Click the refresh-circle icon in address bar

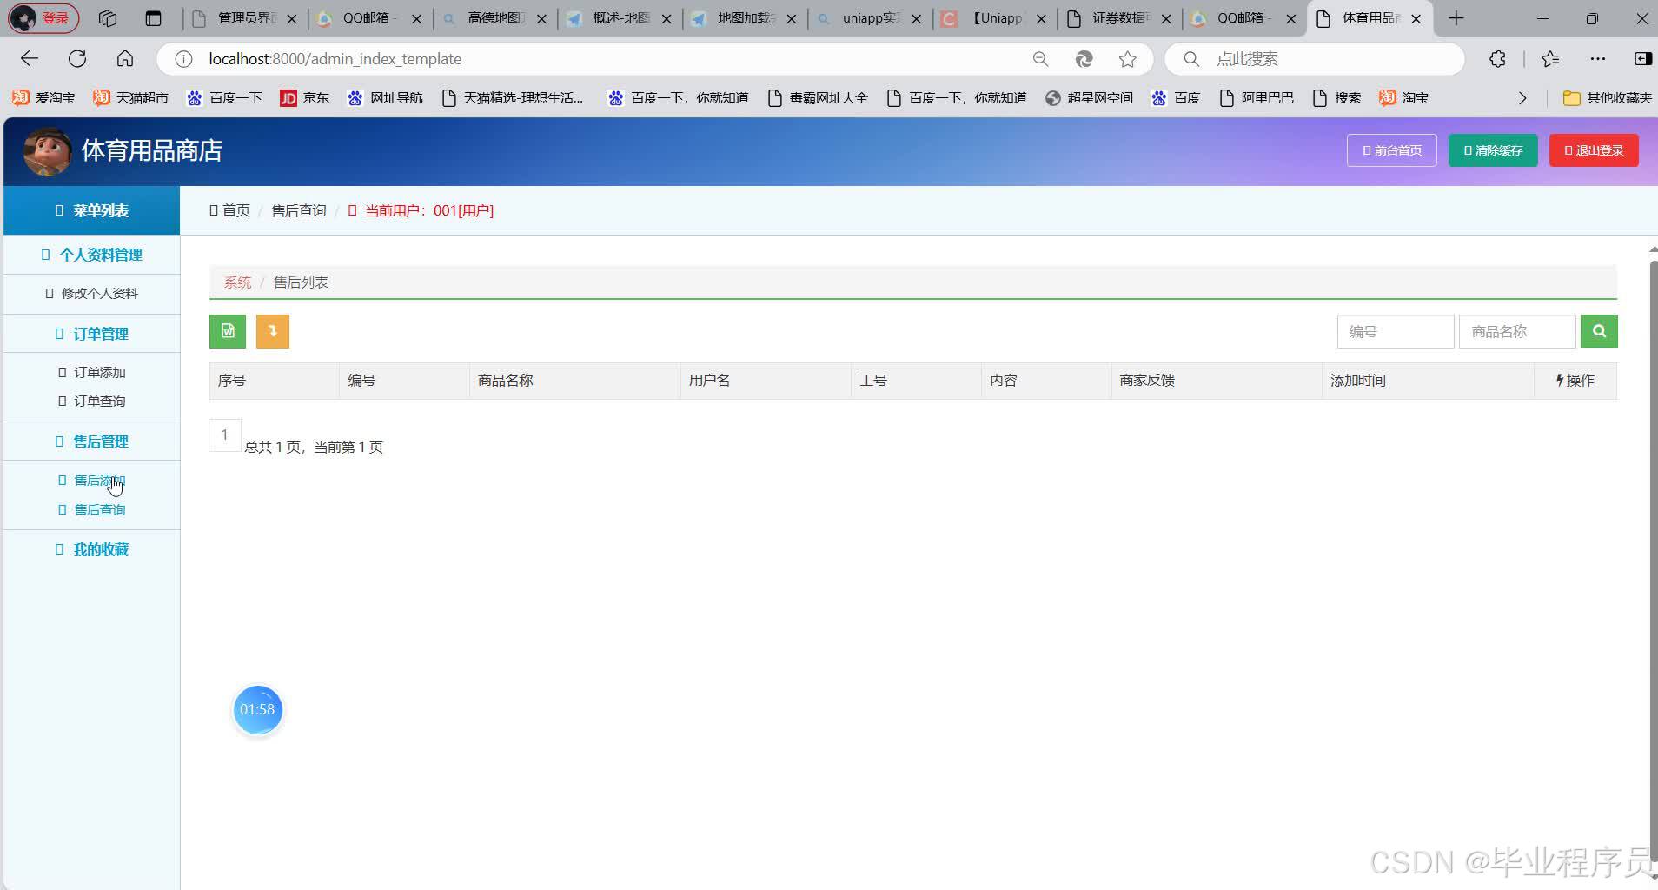pyautogui.click(x=1084, y=59)
